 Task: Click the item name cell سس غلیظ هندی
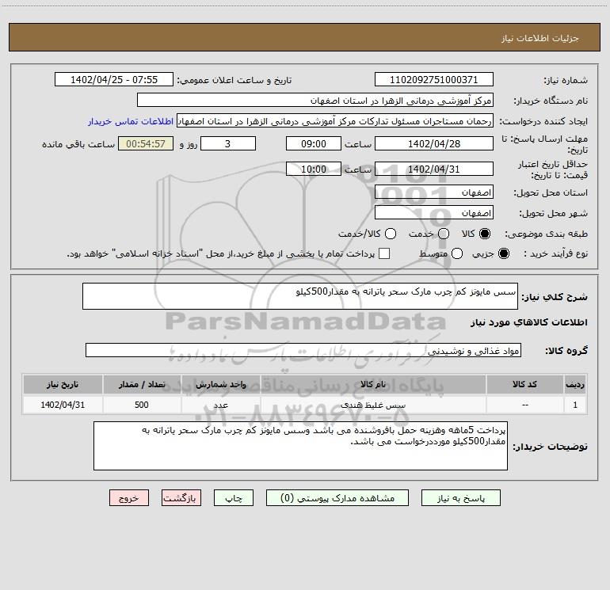[373, 405]
